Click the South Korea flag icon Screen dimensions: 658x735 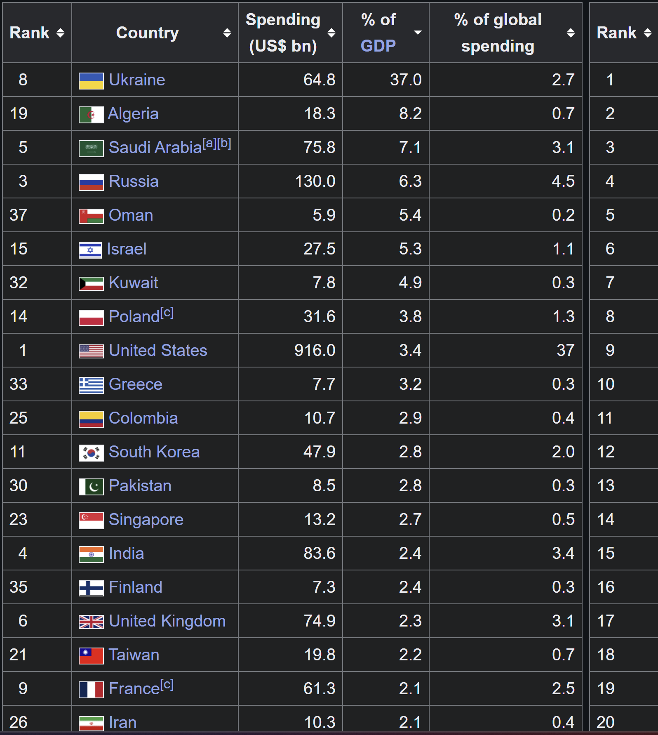pos(91,453)
